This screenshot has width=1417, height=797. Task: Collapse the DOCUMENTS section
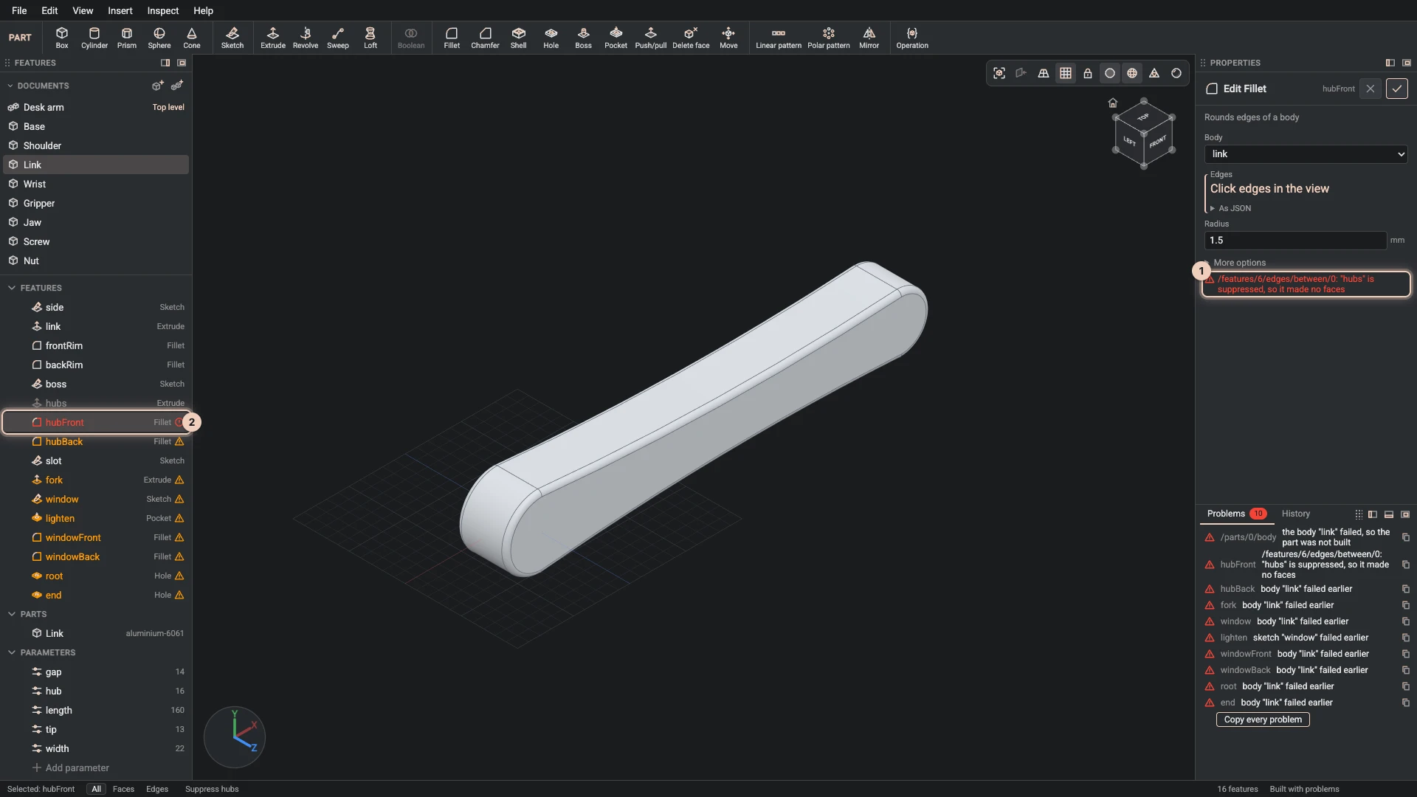click(10, 86)
